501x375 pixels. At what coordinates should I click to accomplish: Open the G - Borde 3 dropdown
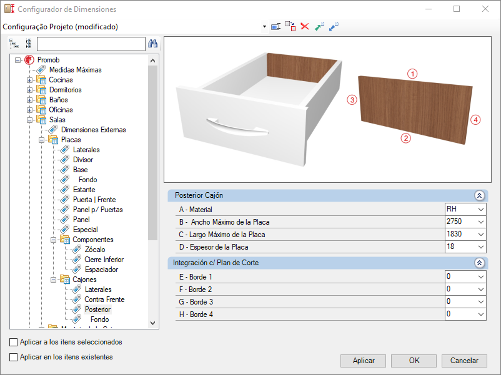[480, 301]
